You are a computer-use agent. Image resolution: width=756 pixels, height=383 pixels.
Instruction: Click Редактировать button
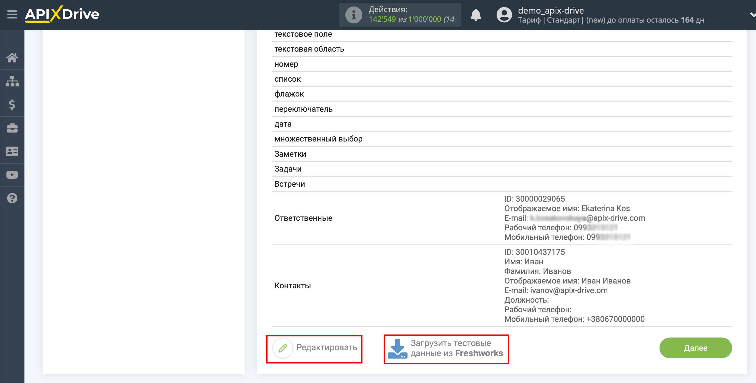click(314, 349)
